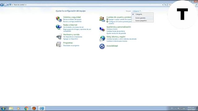This screenshot has height=111, width=198.
Task: Go back with the Back arrow button
Action: 2,5
